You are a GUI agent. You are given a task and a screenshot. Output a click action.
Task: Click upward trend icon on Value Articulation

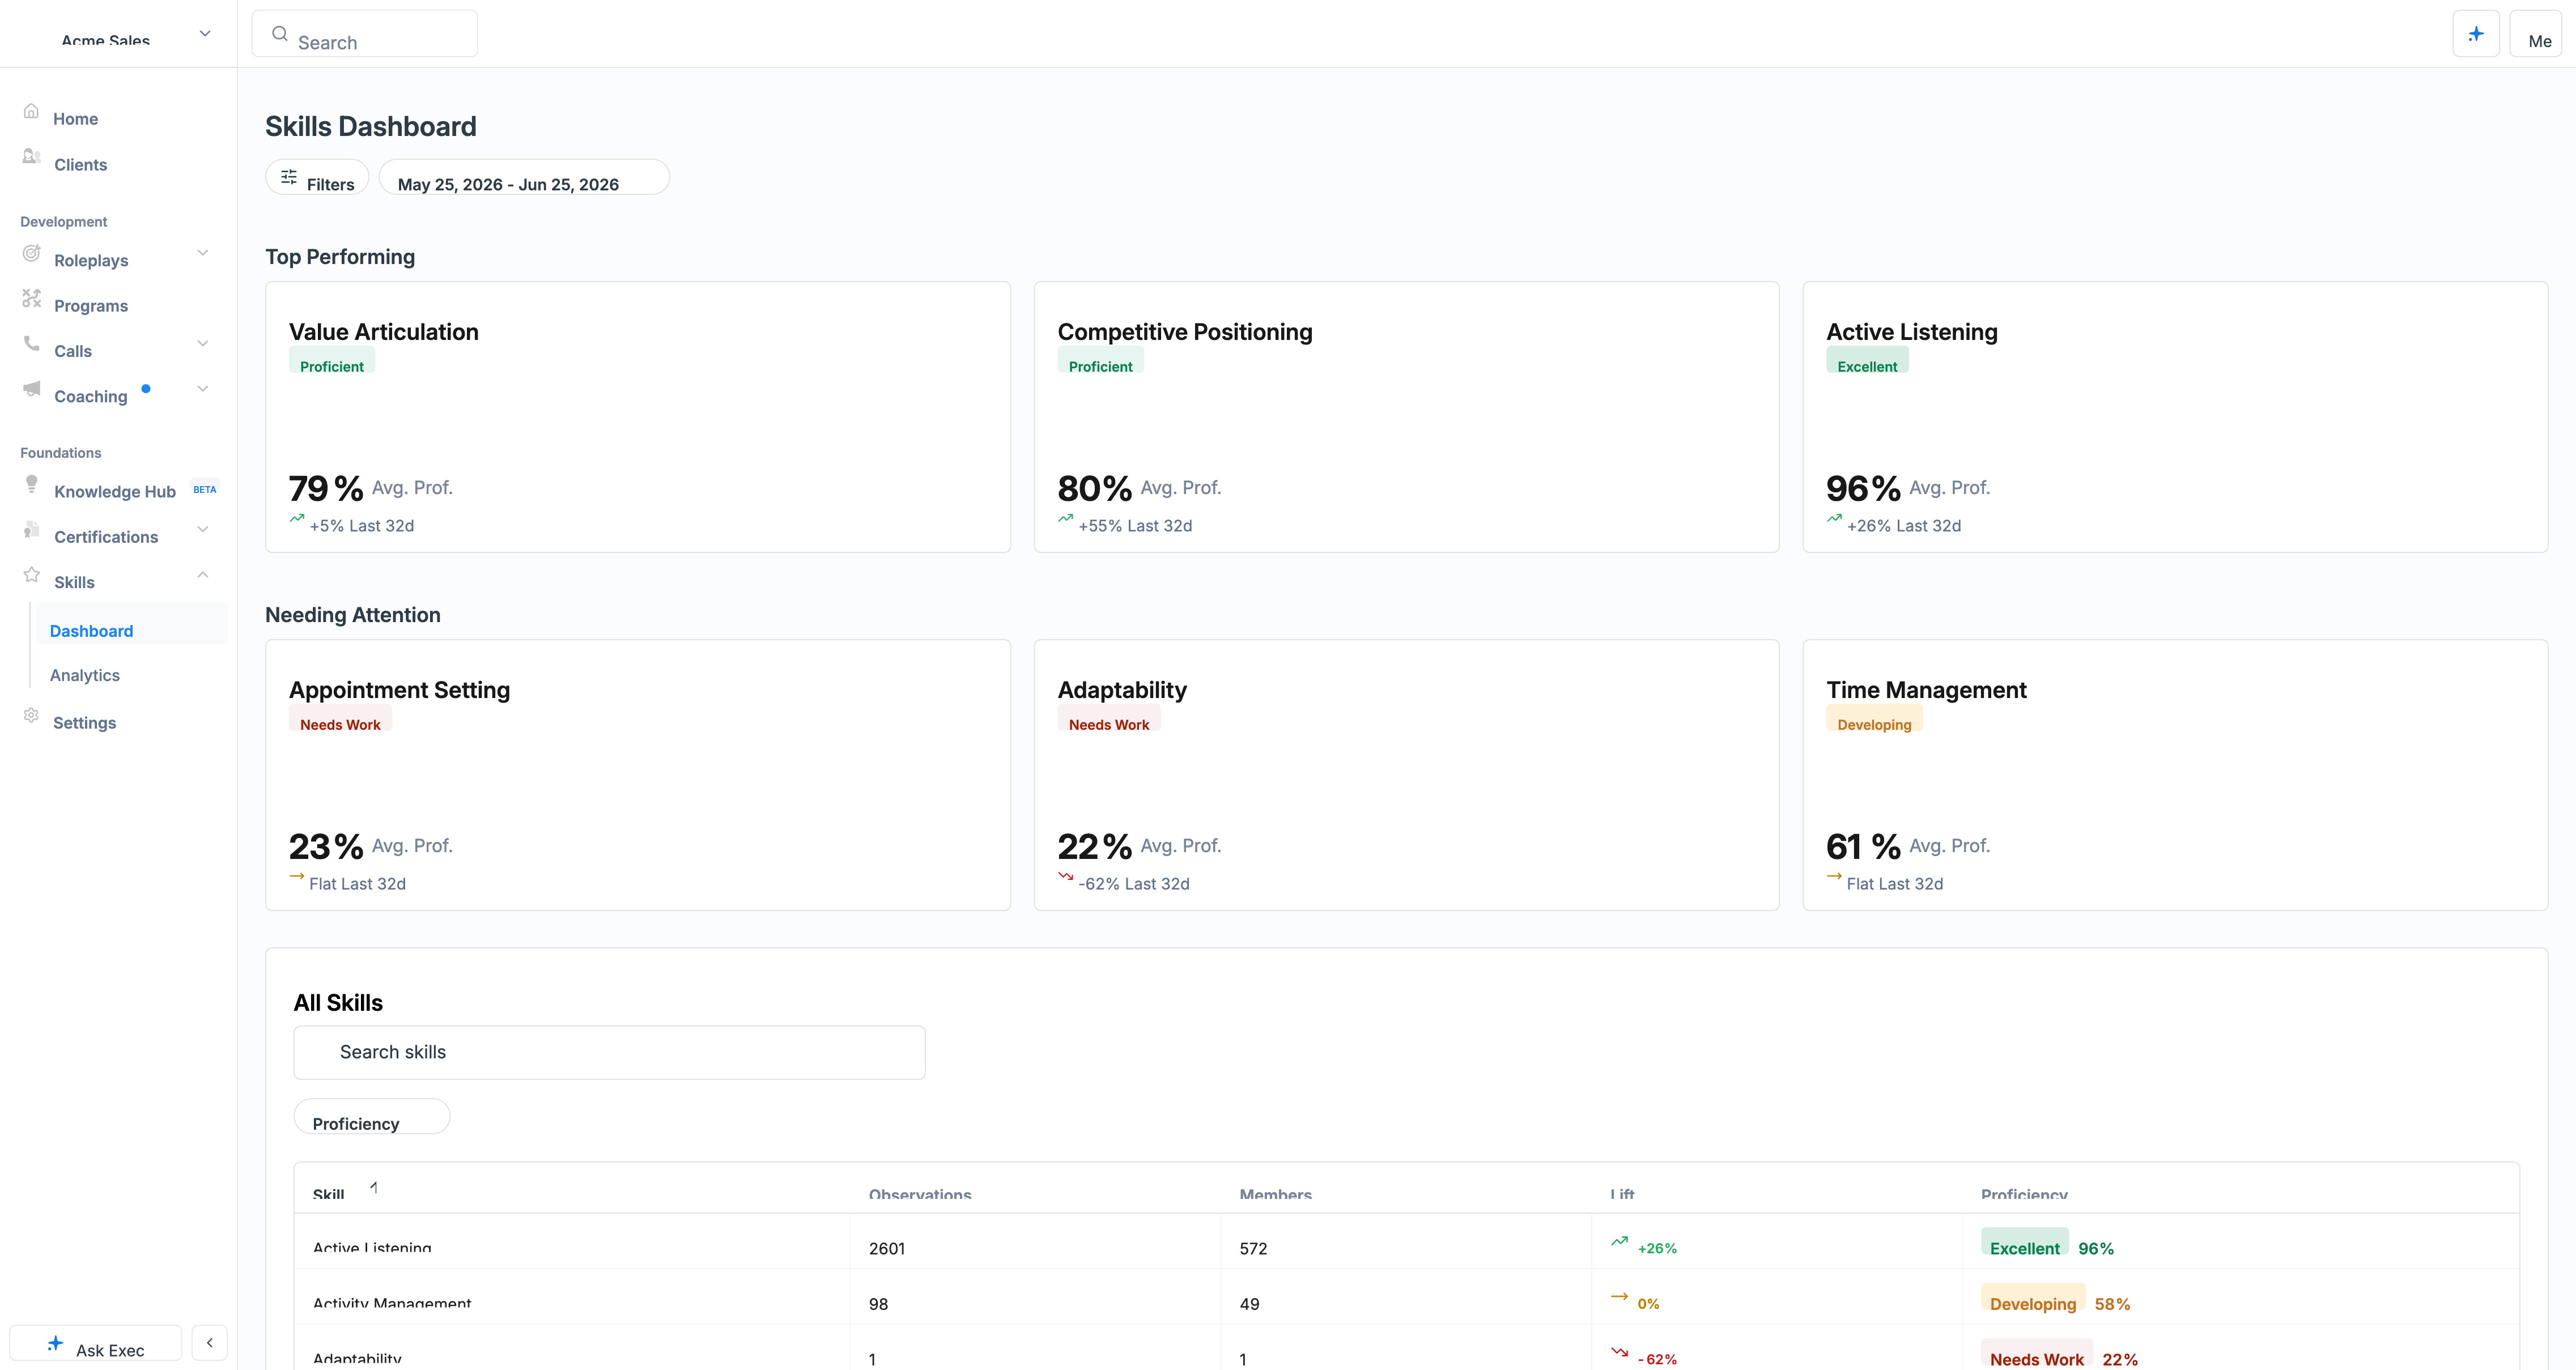click(297, 518)
